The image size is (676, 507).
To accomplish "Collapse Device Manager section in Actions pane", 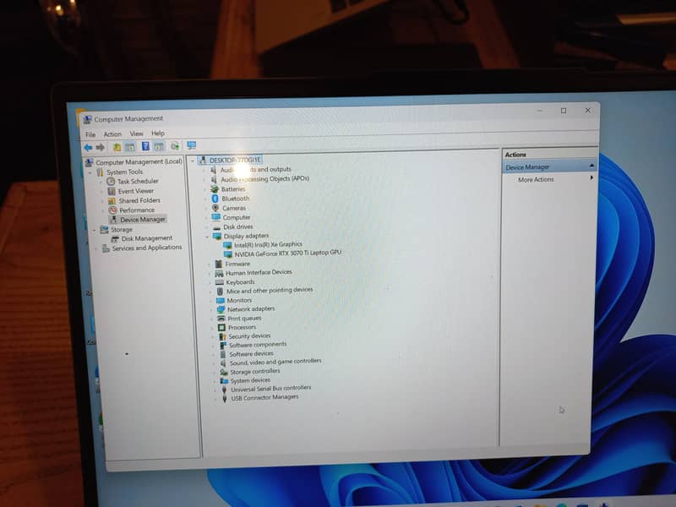I will pyautogui.click(x=591, y=166).
